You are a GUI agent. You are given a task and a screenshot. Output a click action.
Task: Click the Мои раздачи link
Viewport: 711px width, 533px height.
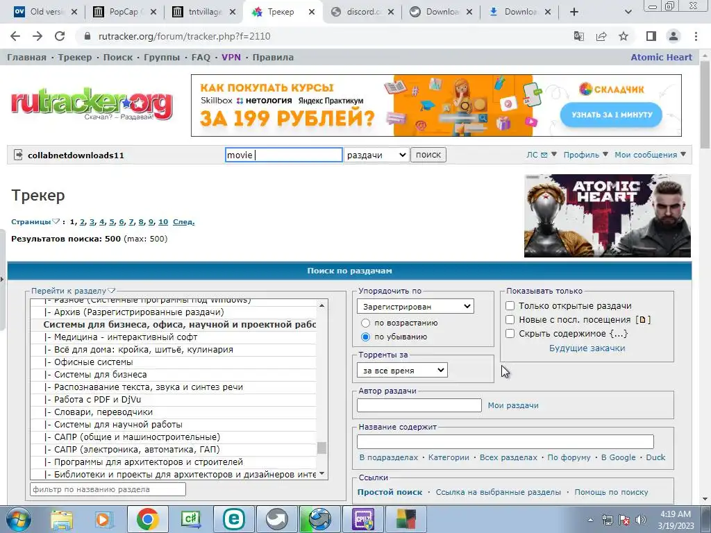[x=513, y=405]
